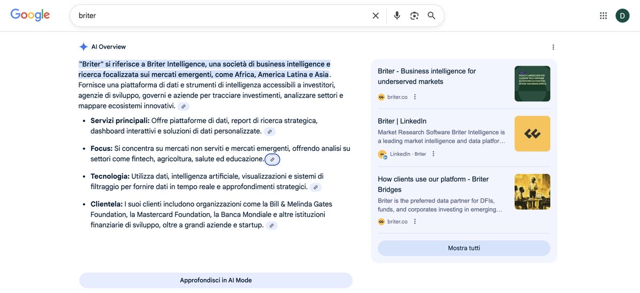Viewport: 640px width, 293px height.
Task: Click the briter.co favicon under first result
Action: tap(381, 97)
